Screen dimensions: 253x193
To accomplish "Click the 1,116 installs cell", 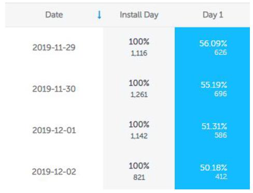I will click(x=139, y=53).
